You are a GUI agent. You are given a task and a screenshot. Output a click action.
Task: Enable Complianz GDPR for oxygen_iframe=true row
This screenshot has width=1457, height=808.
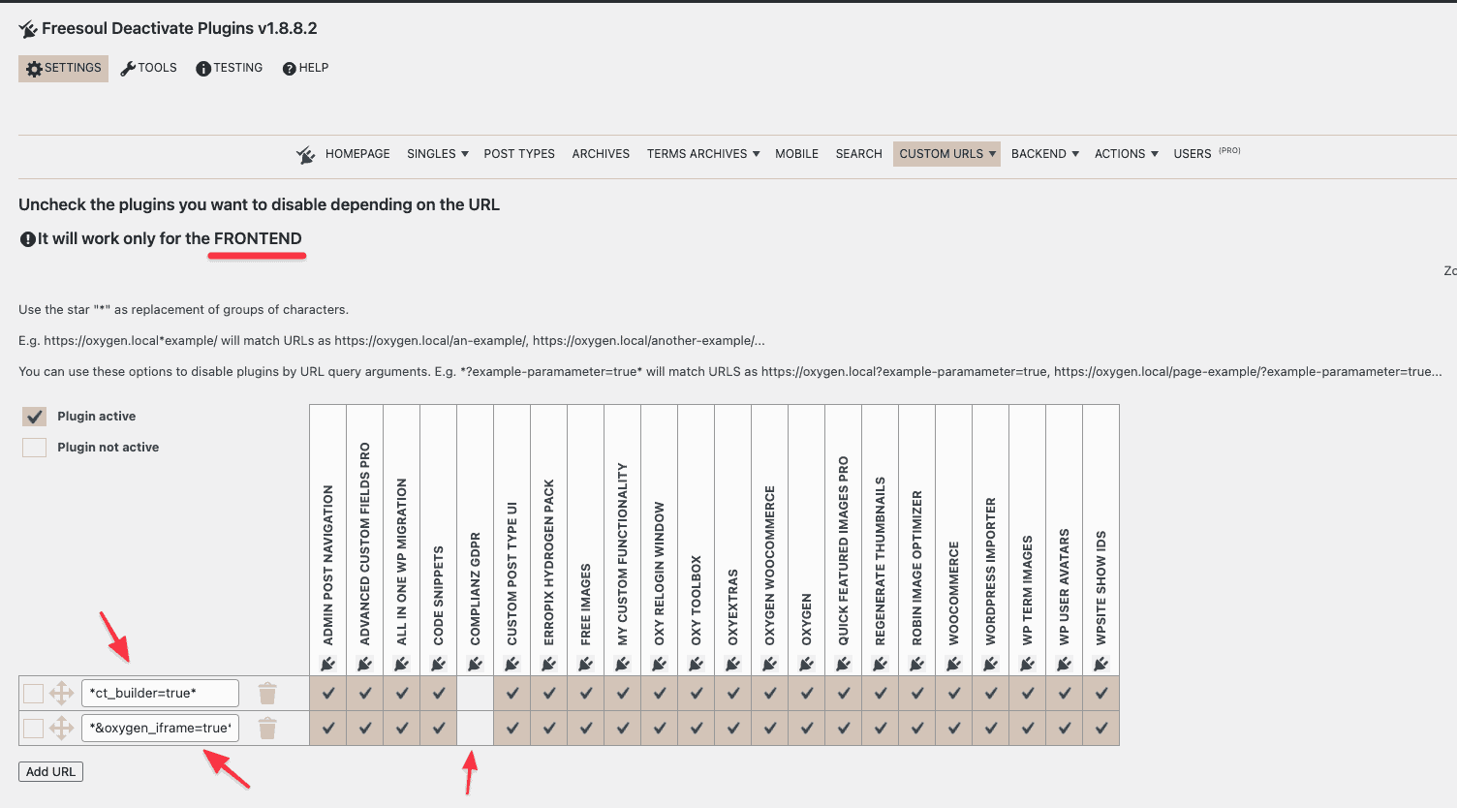tap(476, 728)
